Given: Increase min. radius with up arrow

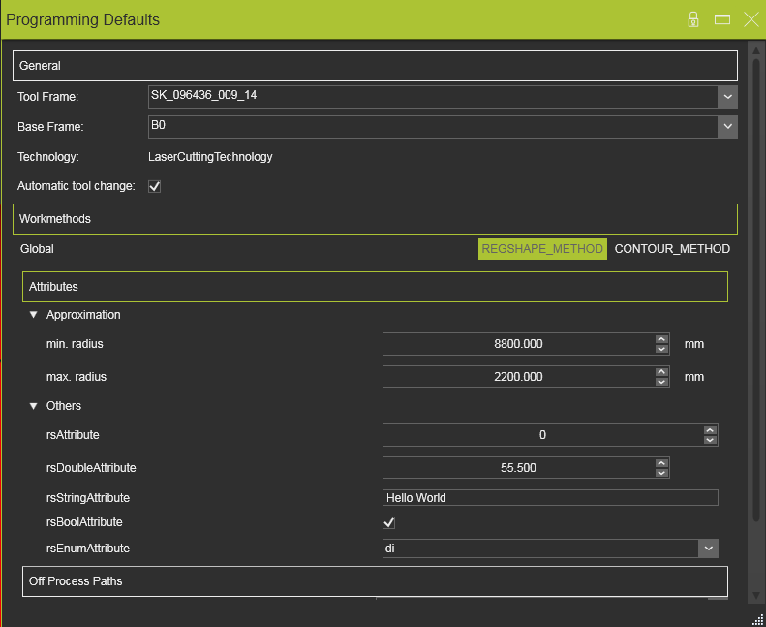Looking at the screenshot, I should [661, 339].
